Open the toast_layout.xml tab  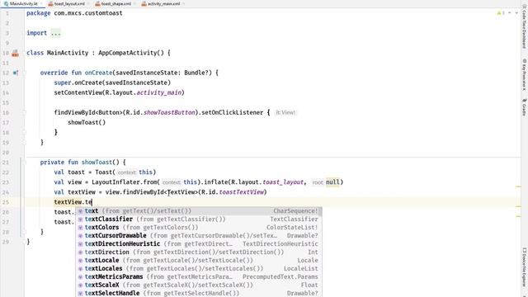click(69, 3)
